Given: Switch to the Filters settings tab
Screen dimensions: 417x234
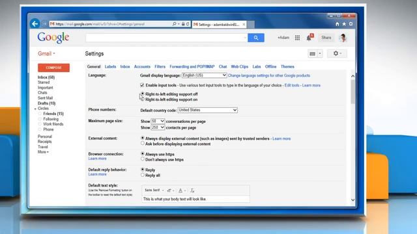Looking at the screenshot, I should pyautogui.click(x=160, y=66).
